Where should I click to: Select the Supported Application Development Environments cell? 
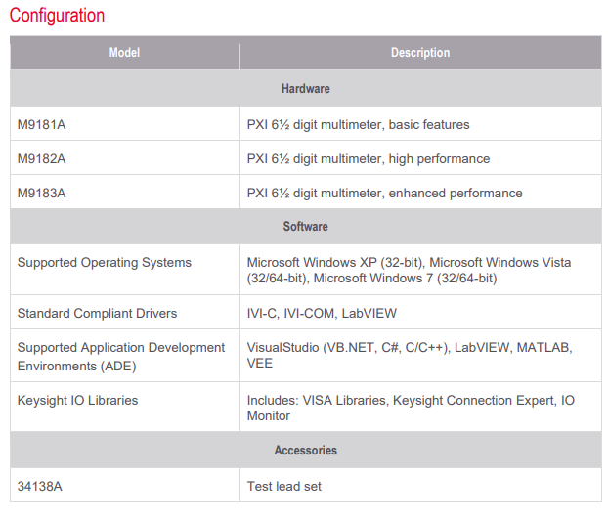pos(125,356)
